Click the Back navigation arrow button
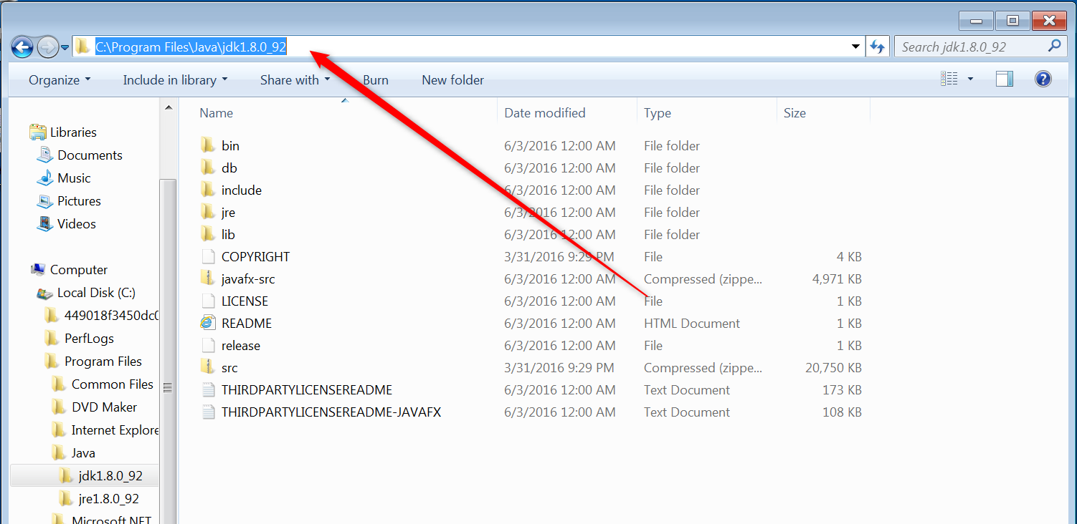Viewport: 1077px width, 524px height. (x=23, y=47)
